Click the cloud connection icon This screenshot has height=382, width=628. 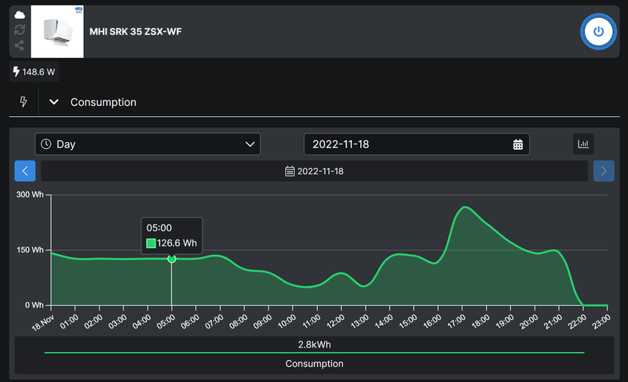pos(20,15)
